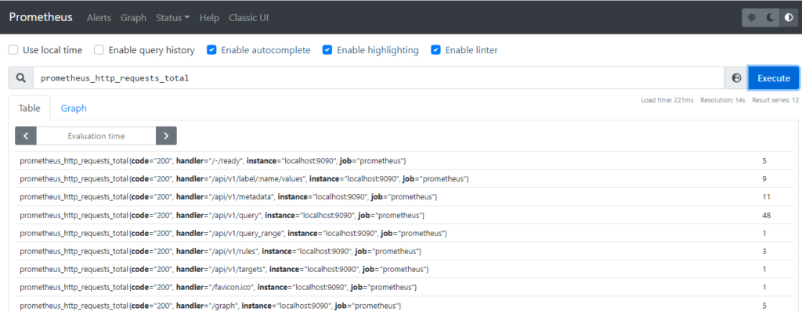The width and height of the screenshot is (802, 312).
Task: Step evaluation time backward with left chevron
Action: 26,136
